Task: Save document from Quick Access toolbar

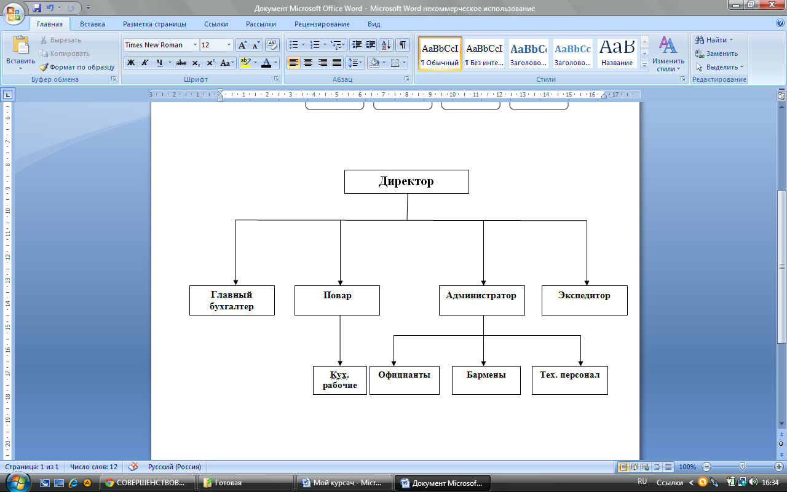Action: (37, 9)
